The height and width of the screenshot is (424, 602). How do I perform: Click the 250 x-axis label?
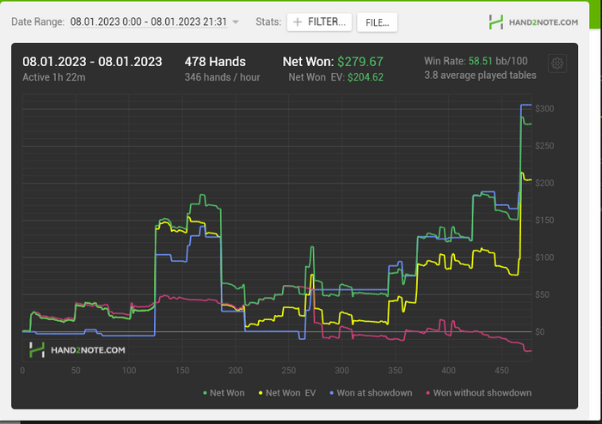click(x=289, y=371)
